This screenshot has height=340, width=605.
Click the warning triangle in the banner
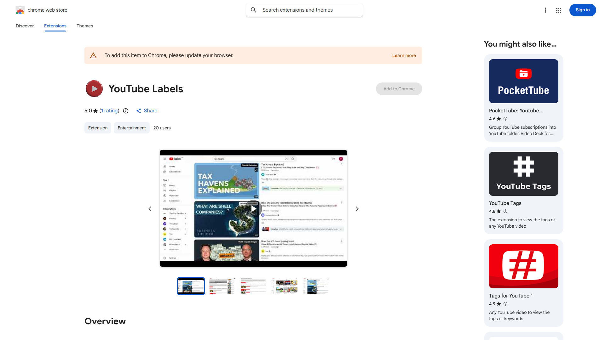[93, 55]
